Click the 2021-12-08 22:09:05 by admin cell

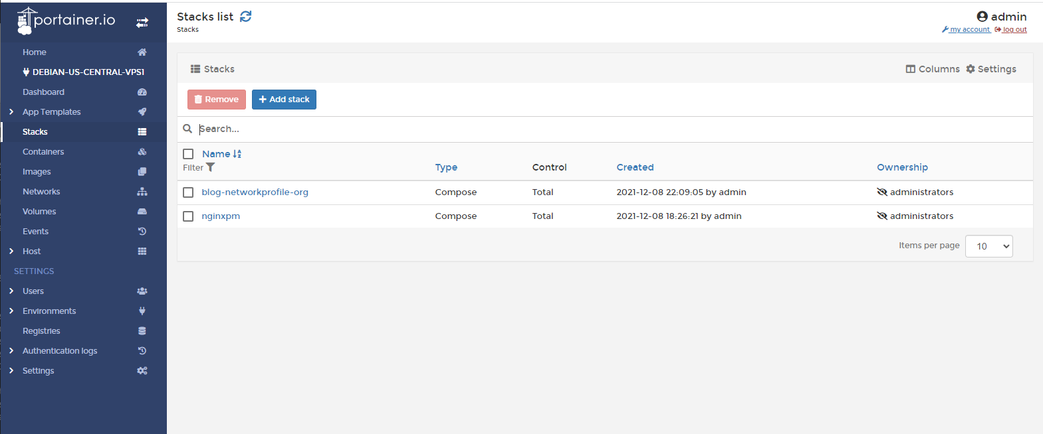tap(681, 192)
